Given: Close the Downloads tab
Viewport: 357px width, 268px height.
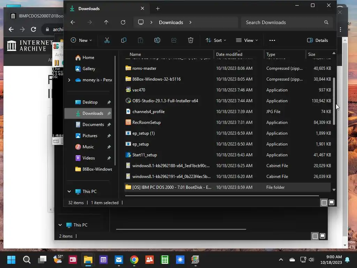Looking at the screenshot, I should point(142,8).
